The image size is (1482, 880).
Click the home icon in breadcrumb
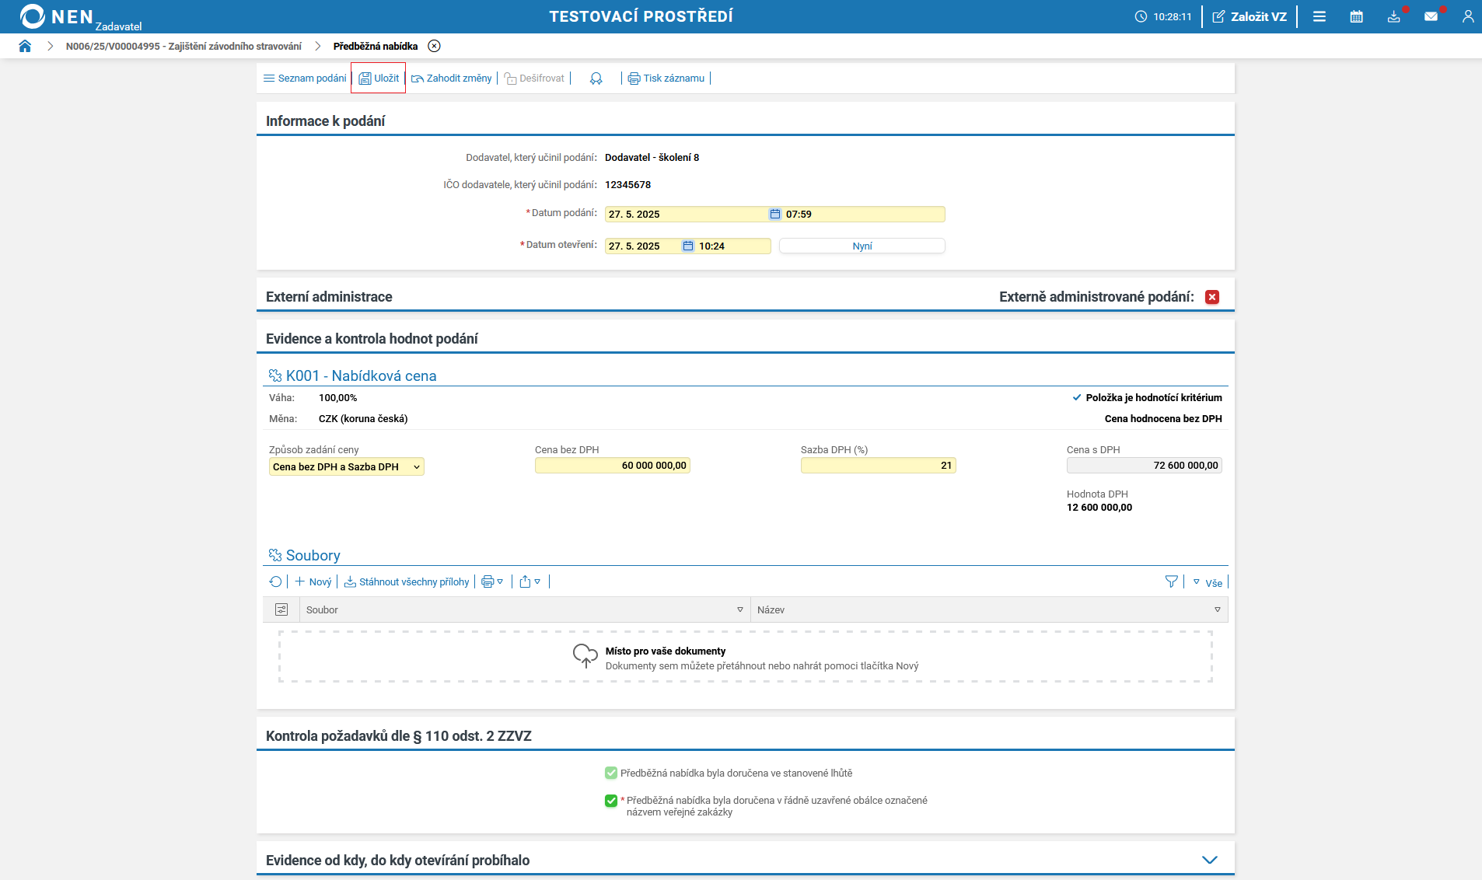[x=25, y=46]
